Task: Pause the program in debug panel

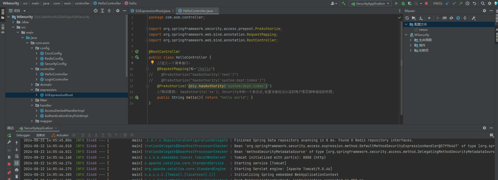Action: [x=9, y=157]
